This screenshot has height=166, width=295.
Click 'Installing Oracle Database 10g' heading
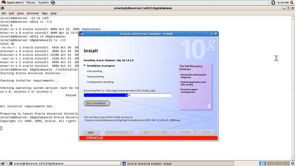[x=109, y=60]
